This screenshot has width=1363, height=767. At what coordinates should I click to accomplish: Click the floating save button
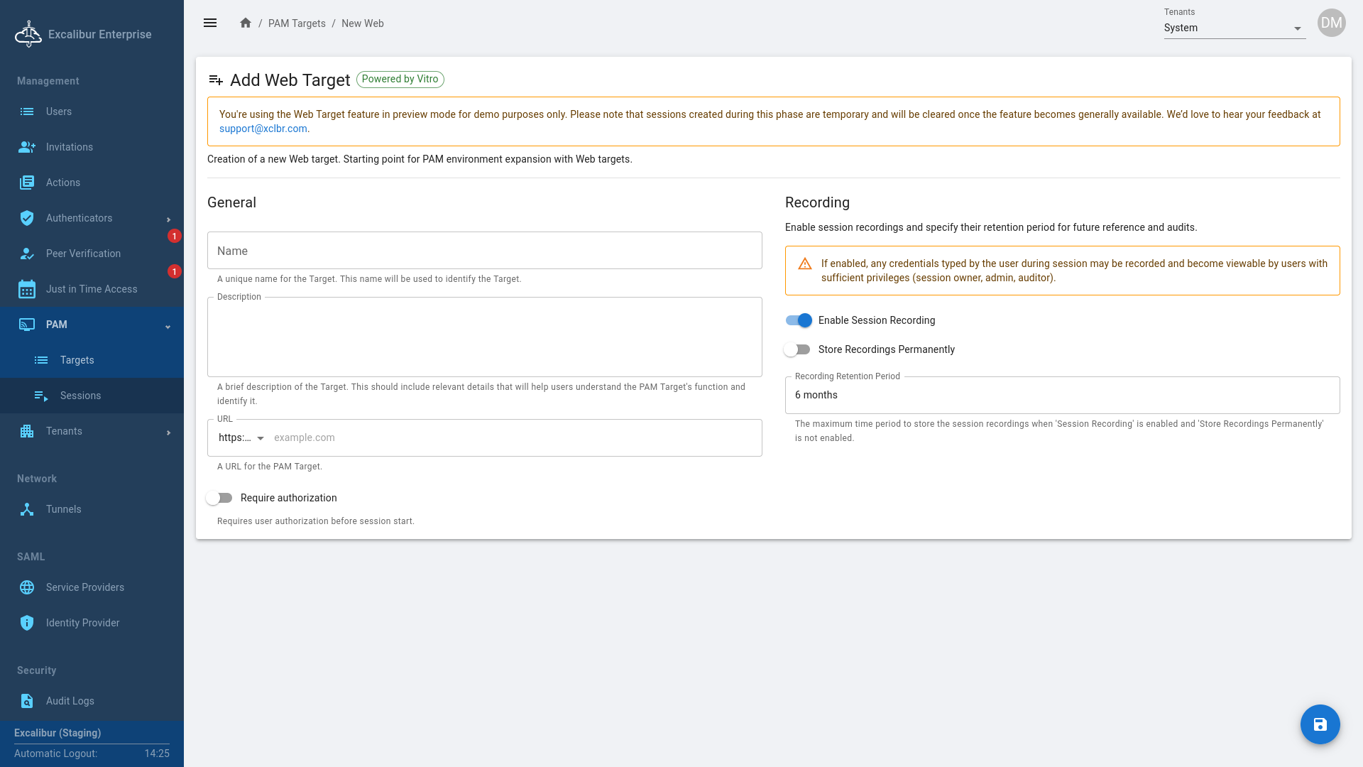(1320, 724)
